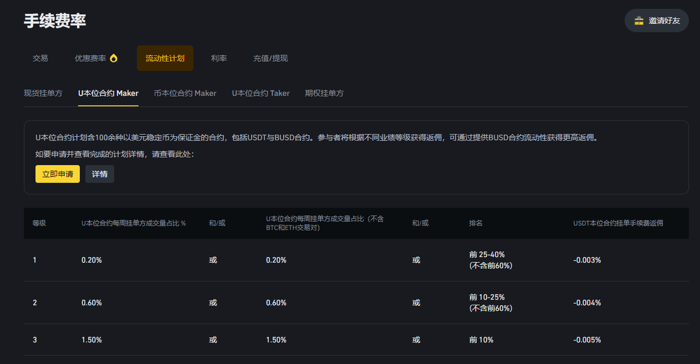Open the 币本位合约 Maker sub-tab

pos(185,93)
